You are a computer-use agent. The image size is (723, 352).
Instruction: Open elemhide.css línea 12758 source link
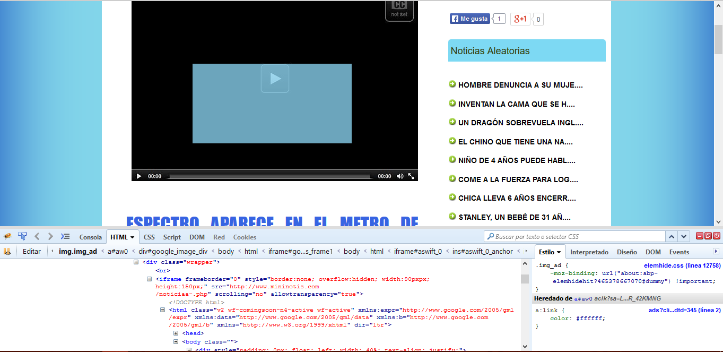pos(682,265)
